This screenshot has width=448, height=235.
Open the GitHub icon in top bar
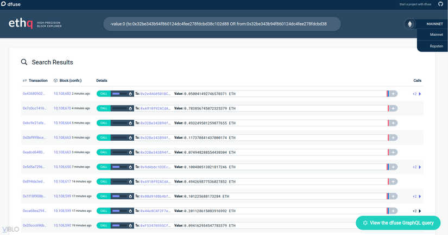440,4
